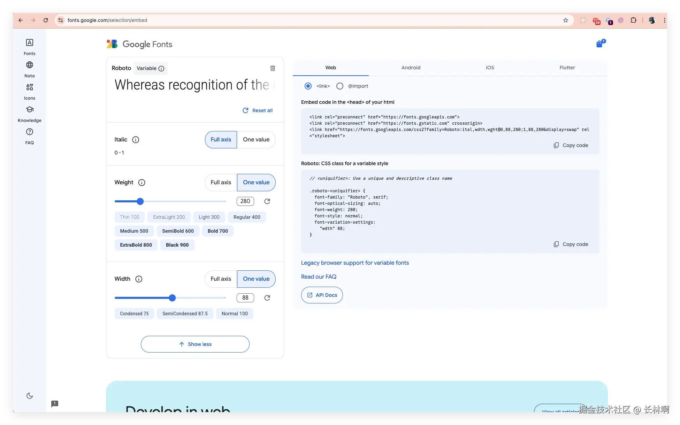This screenshot has width=680, height=425.
Task: Reset the Width value icon
Action: pos(267,298)
